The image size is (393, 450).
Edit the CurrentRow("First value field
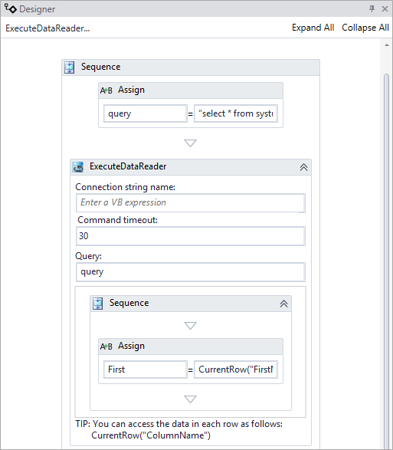236,370
